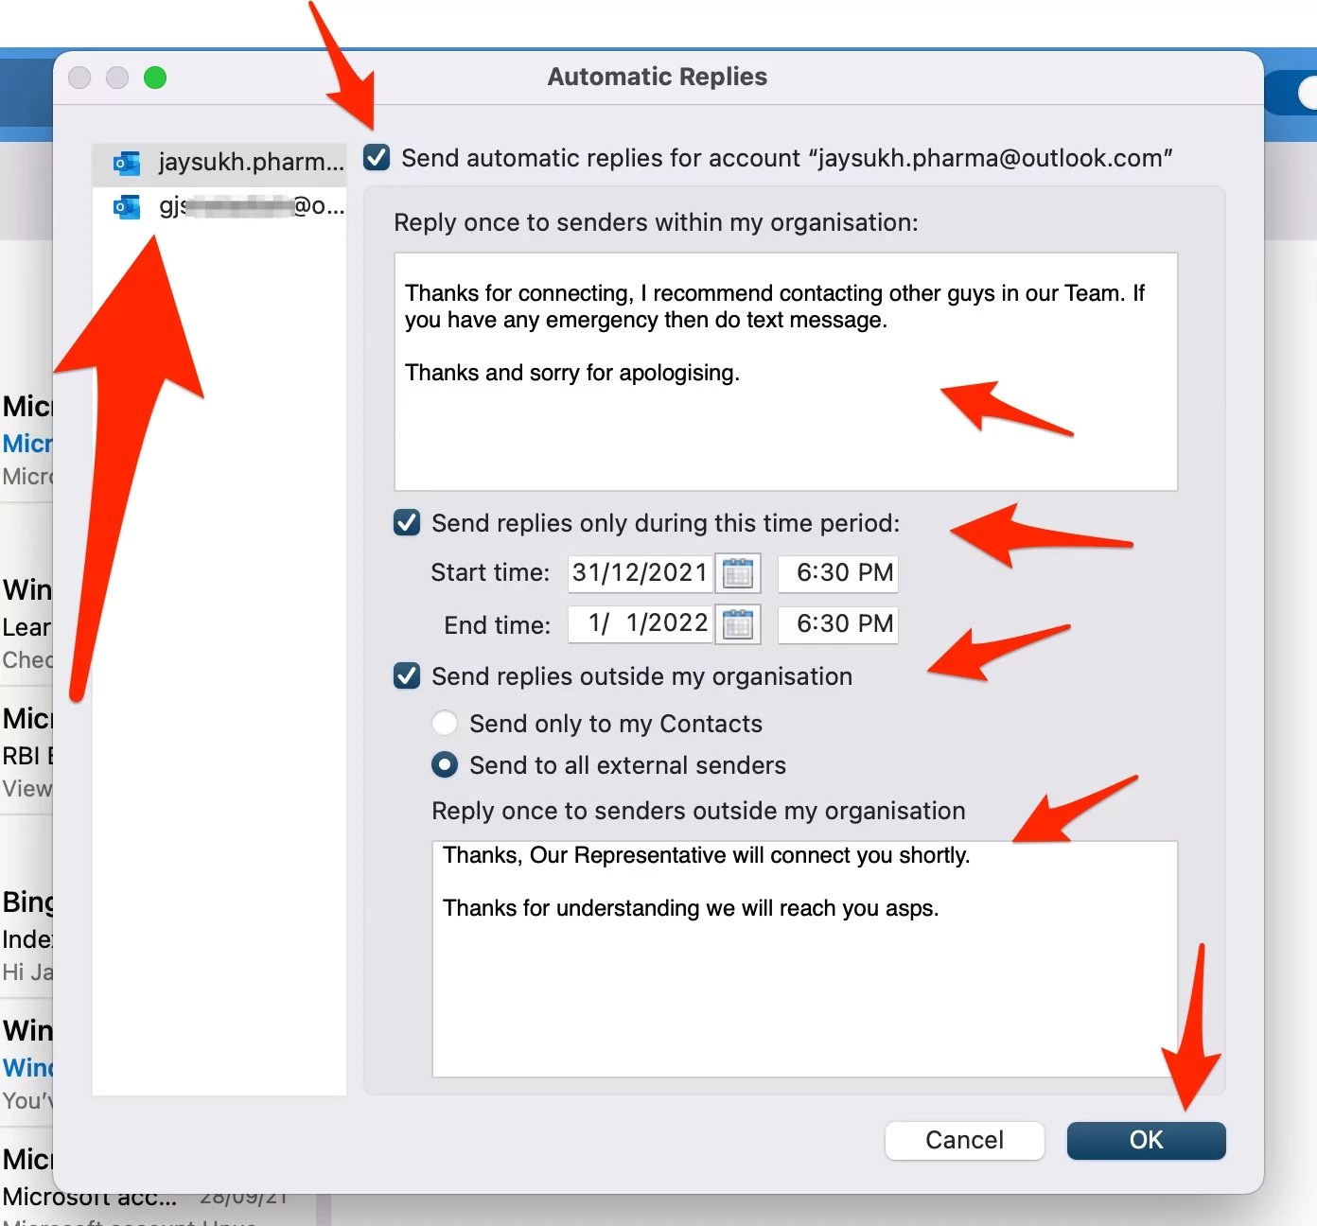Image resolution: width=1317 pixels, height=1226 pixels.
Task: Cancel the Automatic Replies dialog
Action: (964, 1140)
